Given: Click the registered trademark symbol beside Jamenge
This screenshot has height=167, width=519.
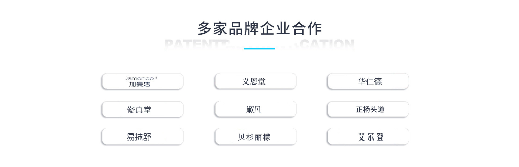Looking at the screenshot, I should tap(156, 78).
